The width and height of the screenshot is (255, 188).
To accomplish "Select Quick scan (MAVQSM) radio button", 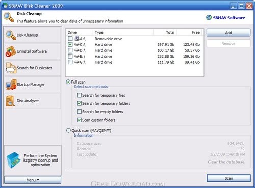I will click(68, 130).
